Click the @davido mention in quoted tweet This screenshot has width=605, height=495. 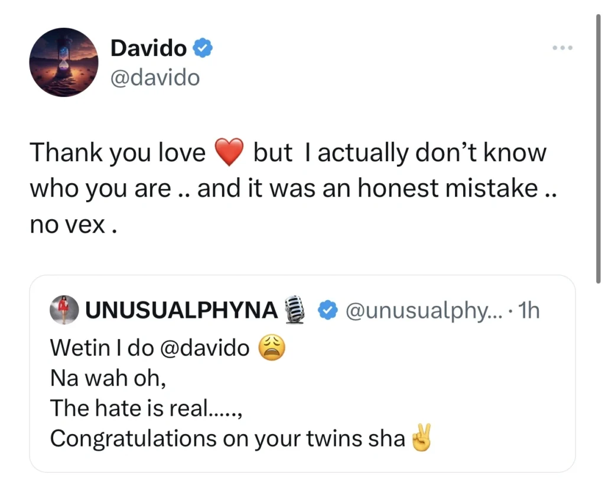[x=204, y=348]
